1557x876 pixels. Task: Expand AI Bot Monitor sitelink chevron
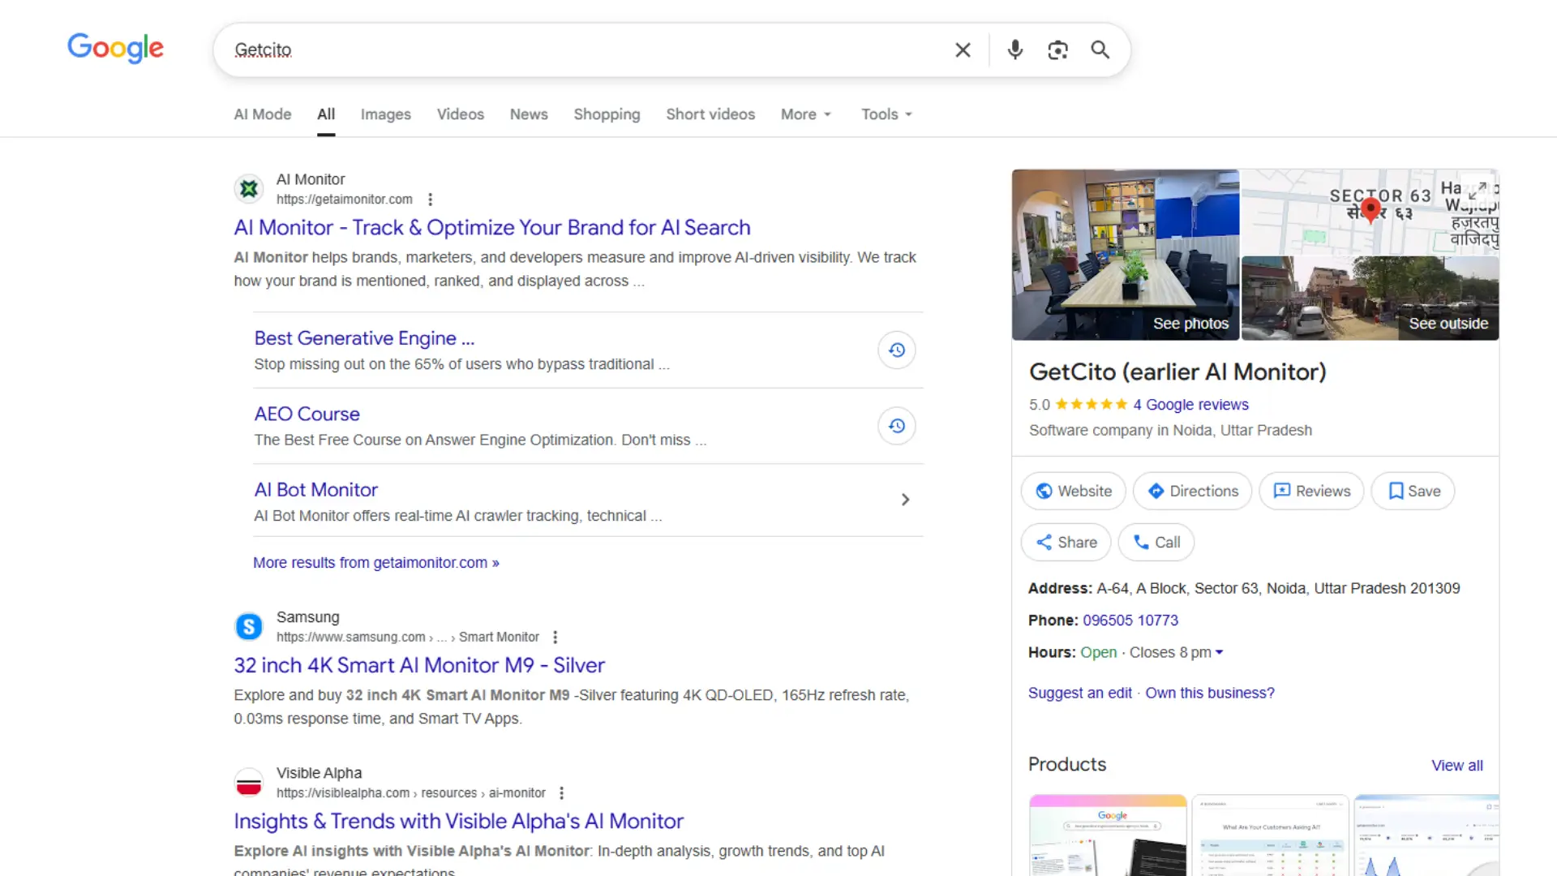905,500
